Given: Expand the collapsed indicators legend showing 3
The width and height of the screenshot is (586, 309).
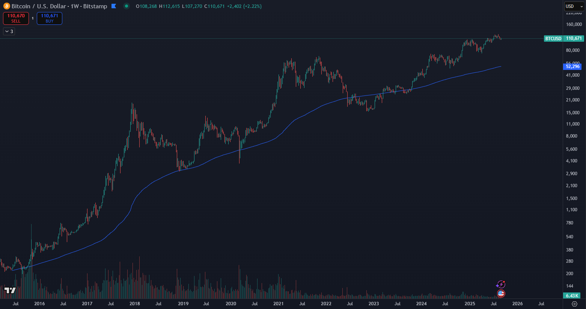Looking at the screenshot, I should [x=9, y=31].
